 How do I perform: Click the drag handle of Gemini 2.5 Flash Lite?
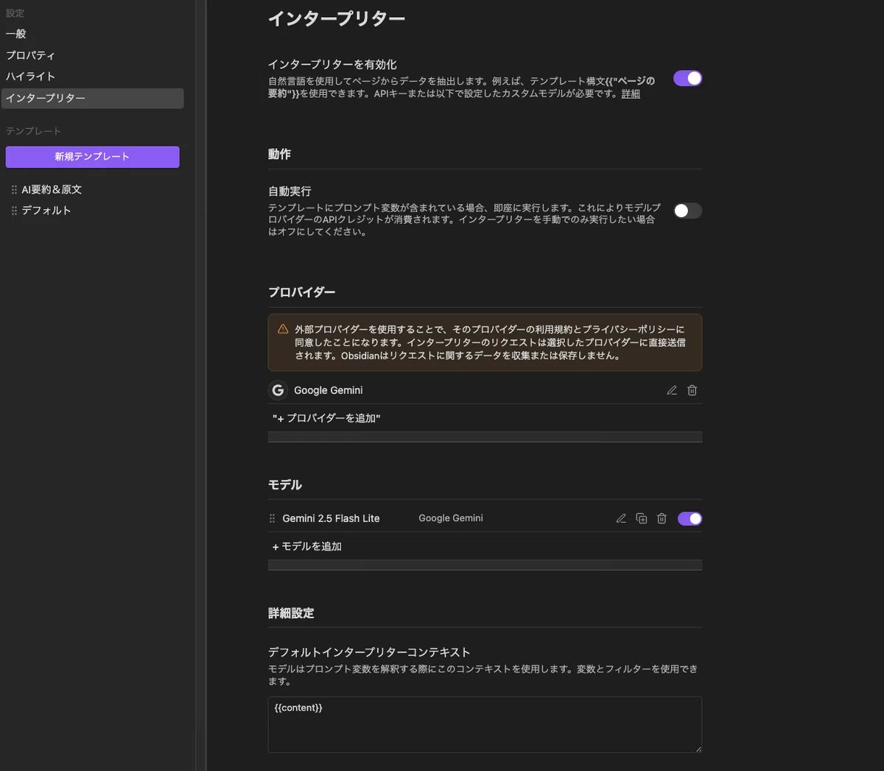272,518
